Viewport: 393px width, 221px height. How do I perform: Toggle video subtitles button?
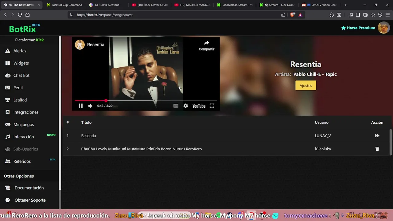point(176,106)
